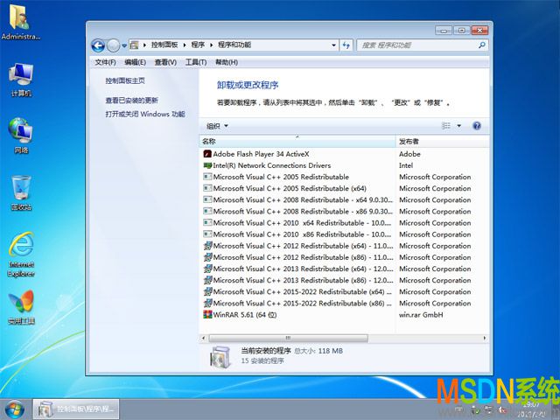Click win.rar GmbH publisher cell
Screen dimensions: 560x420
(421, 315)
